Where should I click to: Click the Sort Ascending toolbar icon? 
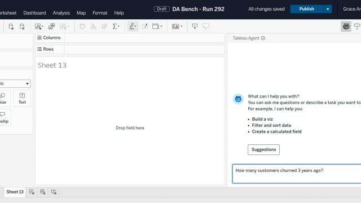click(x=93, y=27)
